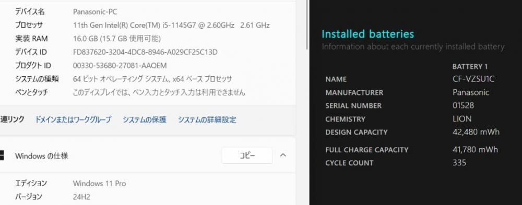Viewport: 522px width, 205px height.
Task: Select the Windows 11 Pro edition text
Action: point(100,184)
